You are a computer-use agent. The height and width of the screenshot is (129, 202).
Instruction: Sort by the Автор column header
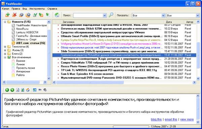click(190, 22)
